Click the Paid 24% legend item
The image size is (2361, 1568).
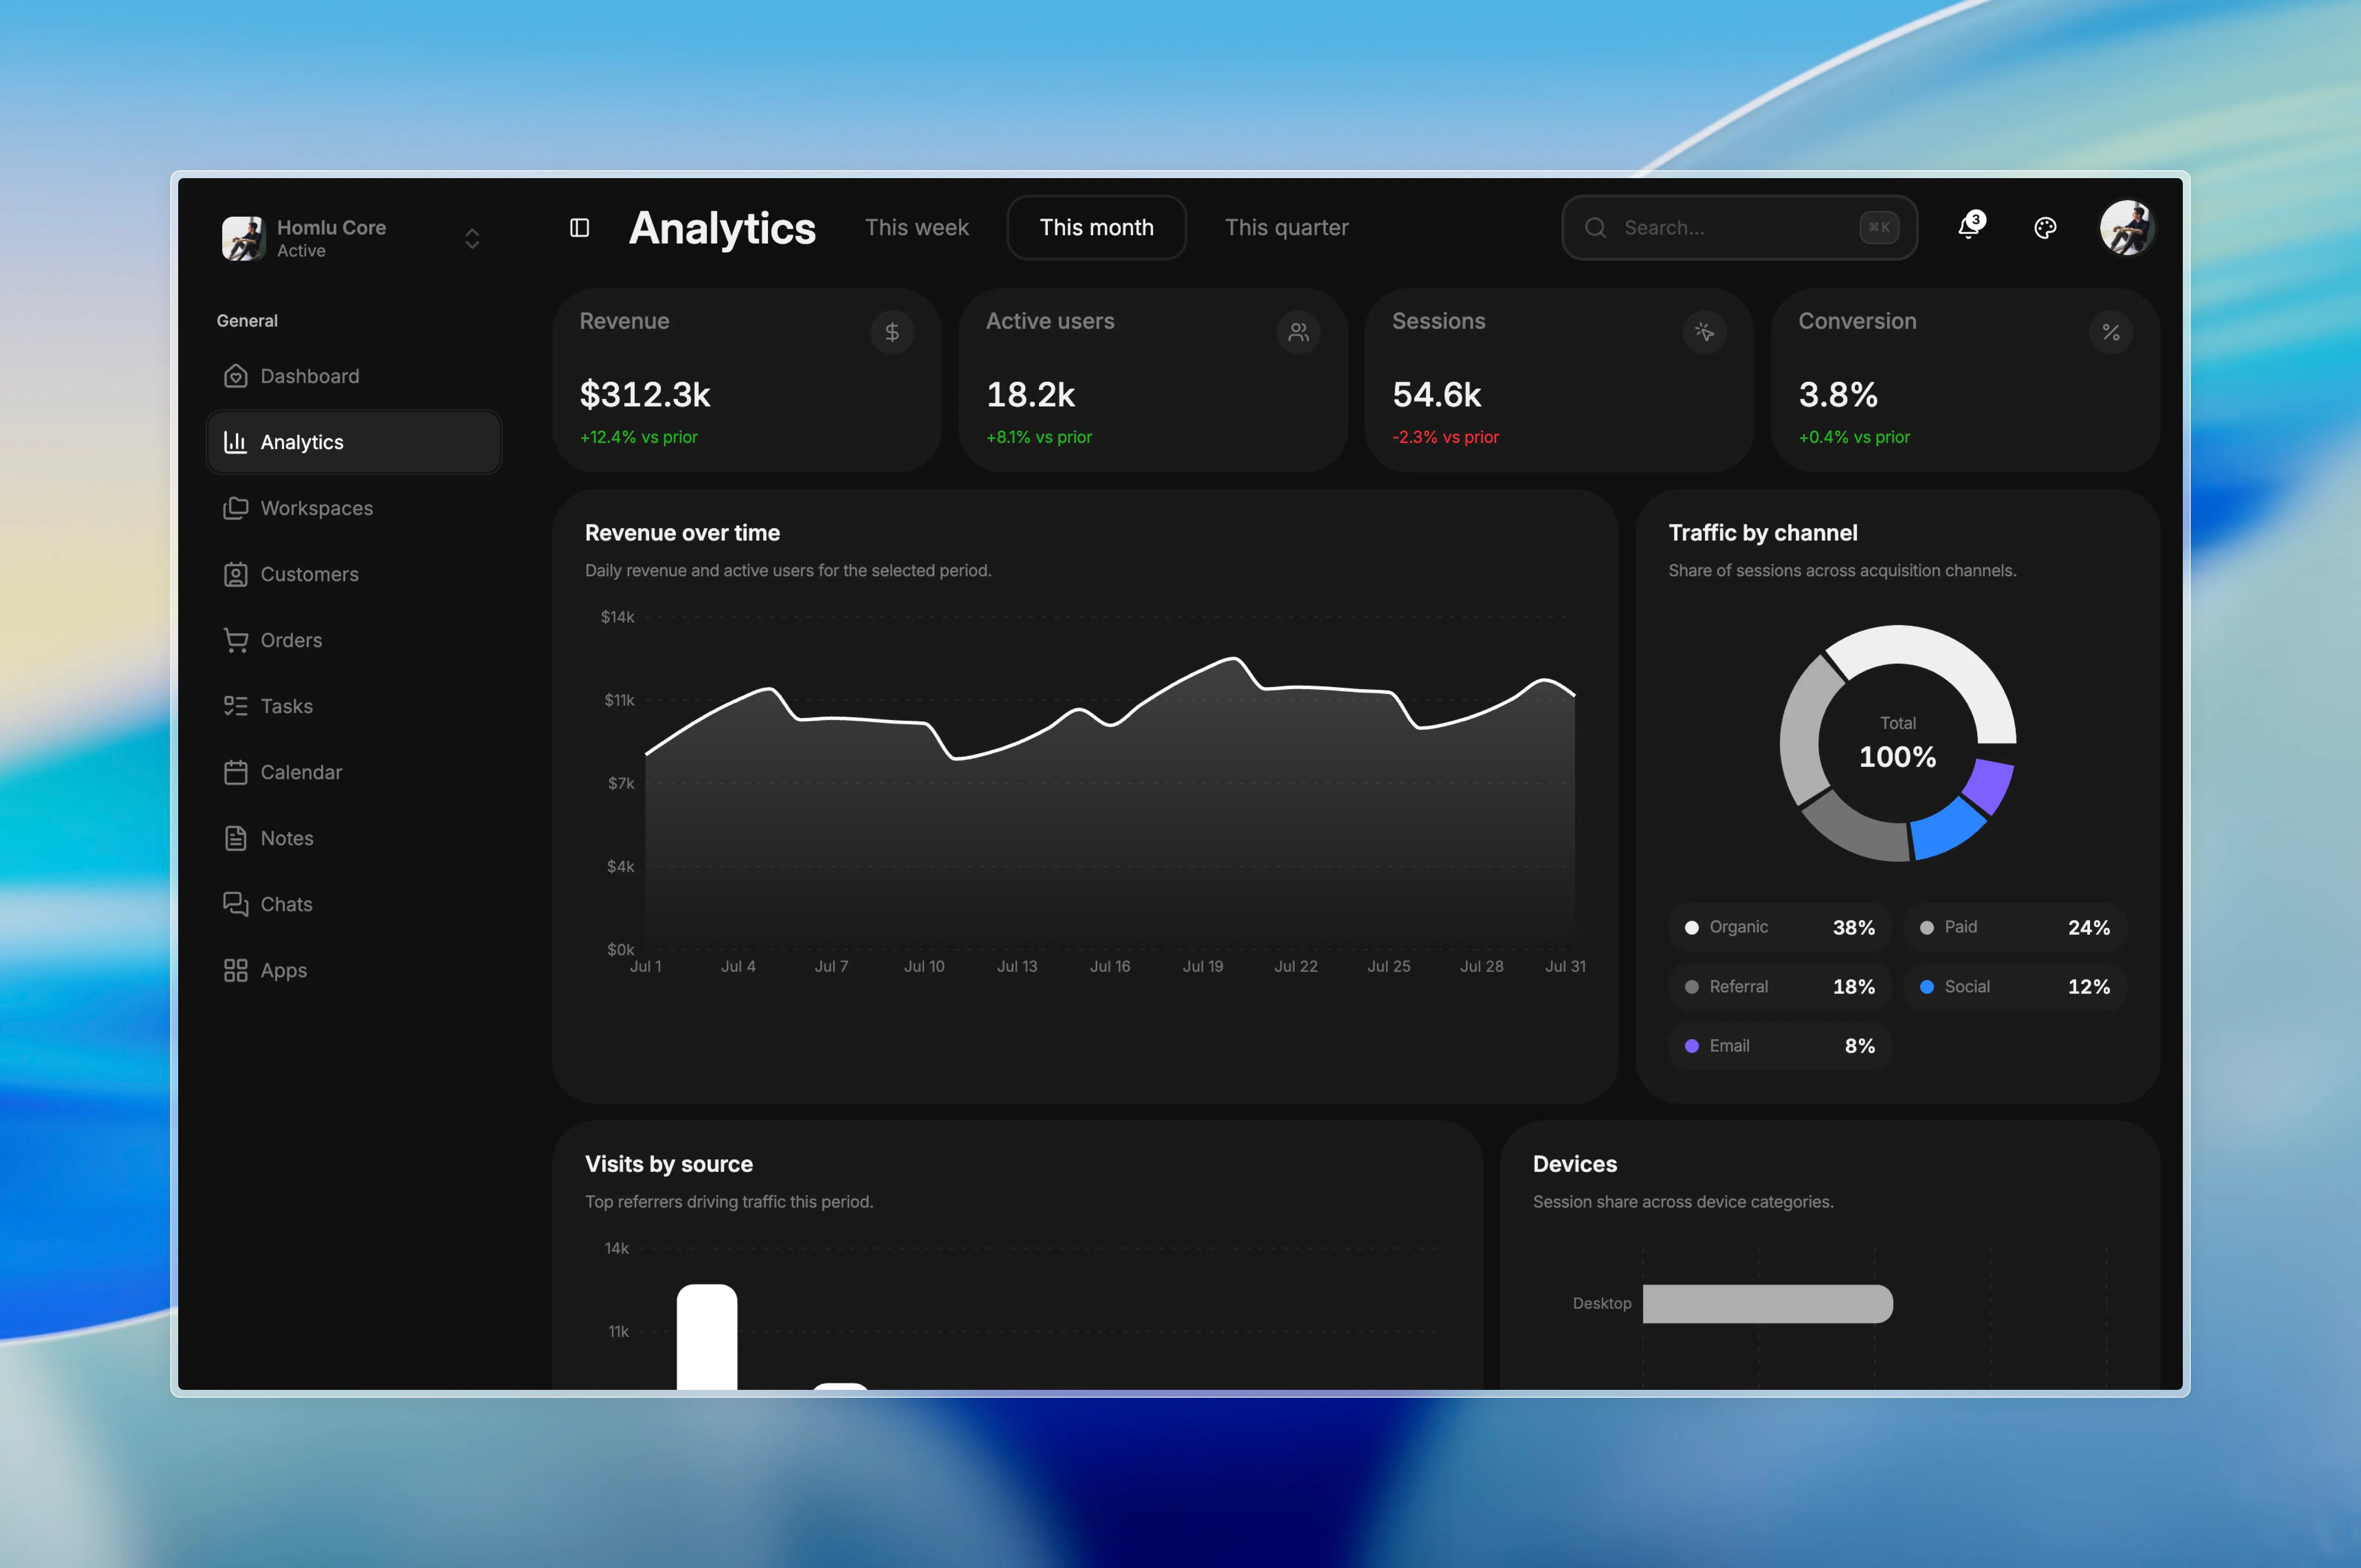click(2015, 927)
